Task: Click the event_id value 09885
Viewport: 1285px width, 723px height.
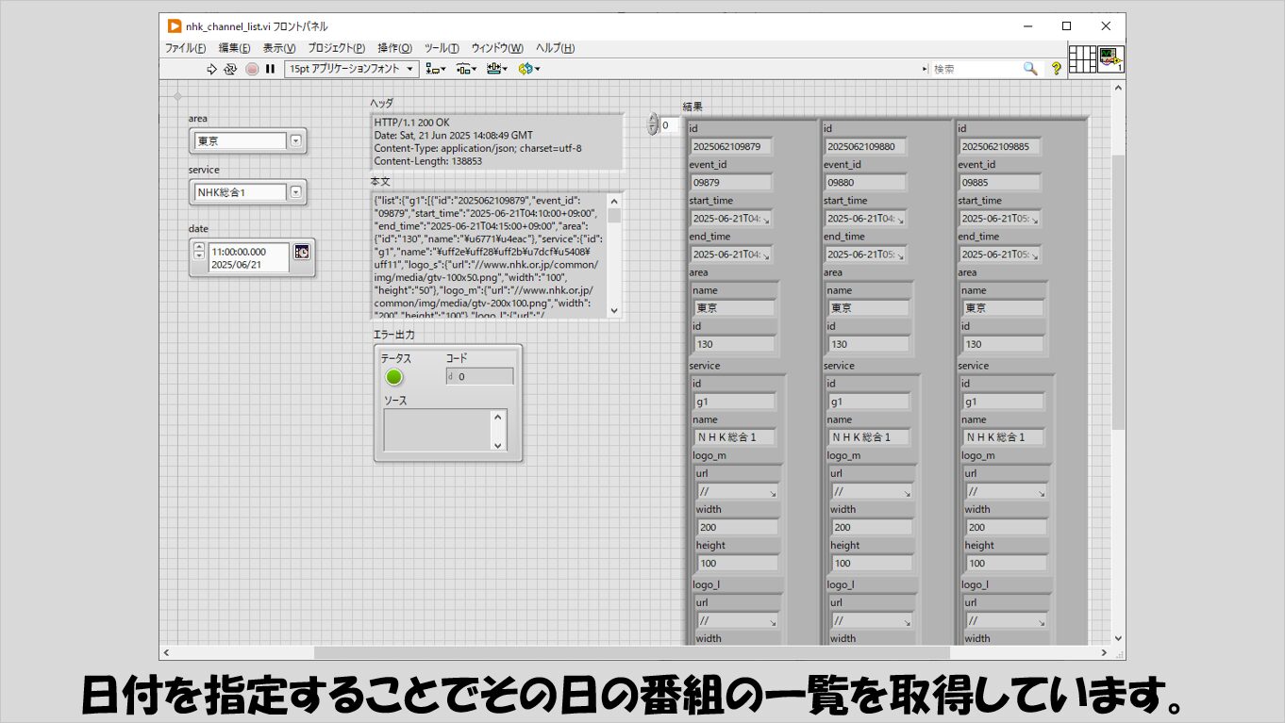Action: click(x=1001, y=182)
